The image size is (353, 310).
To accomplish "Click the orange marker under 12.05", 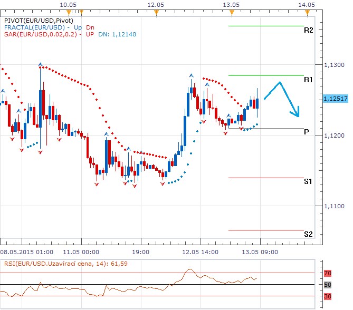I will (156, 12).
